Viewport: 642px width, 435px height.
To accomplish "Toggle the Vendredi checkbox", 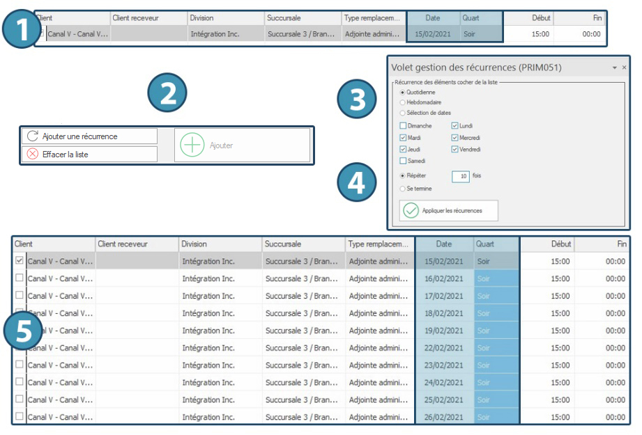I will pos(455,150).
